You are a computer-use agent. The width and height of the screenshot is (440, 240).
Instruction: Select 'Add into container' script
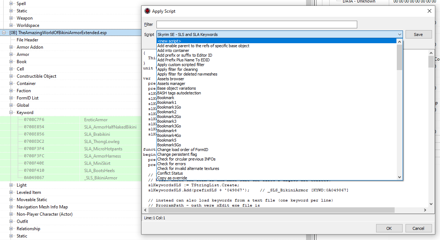point(277,50)
